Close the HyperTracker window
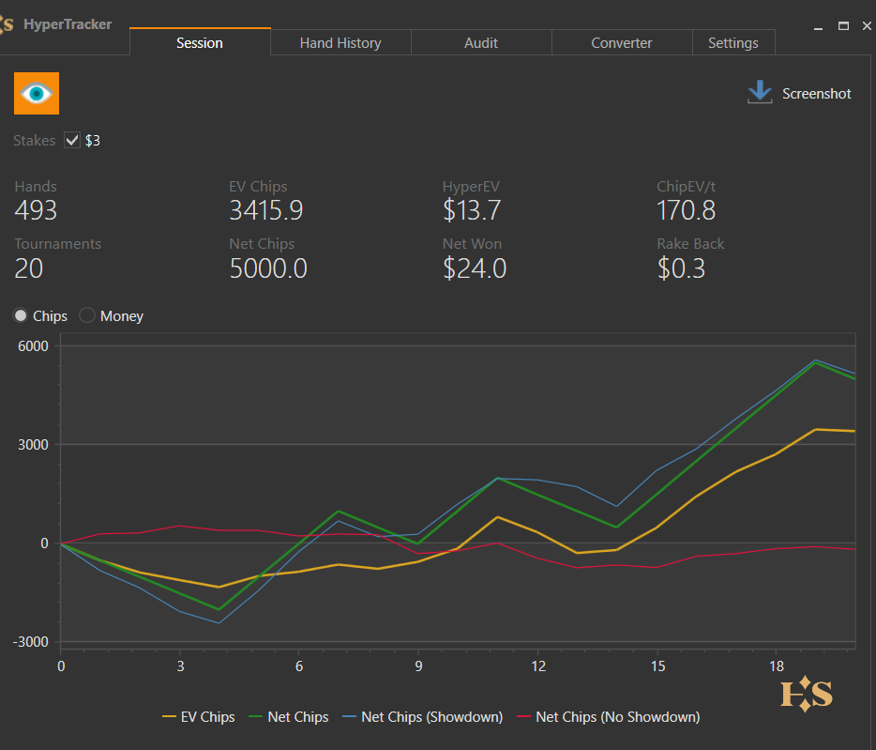Image resolution: width=876 pixels, height=750 pixels. coord(867,25)
